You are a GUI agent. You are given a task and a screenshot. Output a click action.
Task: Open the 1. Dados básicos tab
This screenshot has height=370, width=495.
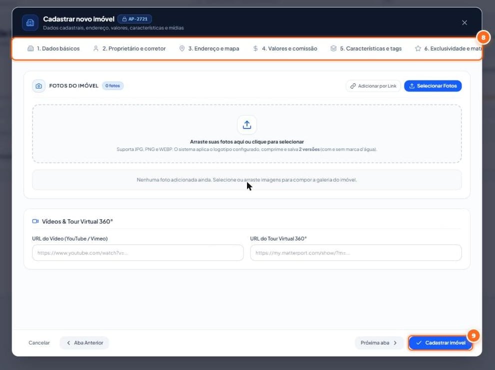coord(53,48)
